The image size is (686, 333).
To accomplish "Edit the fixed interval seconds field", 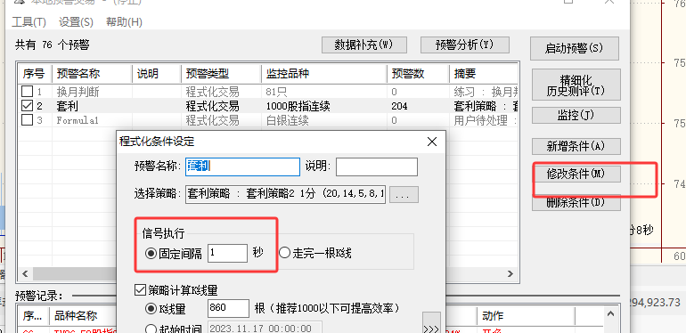I will point(227,253).
